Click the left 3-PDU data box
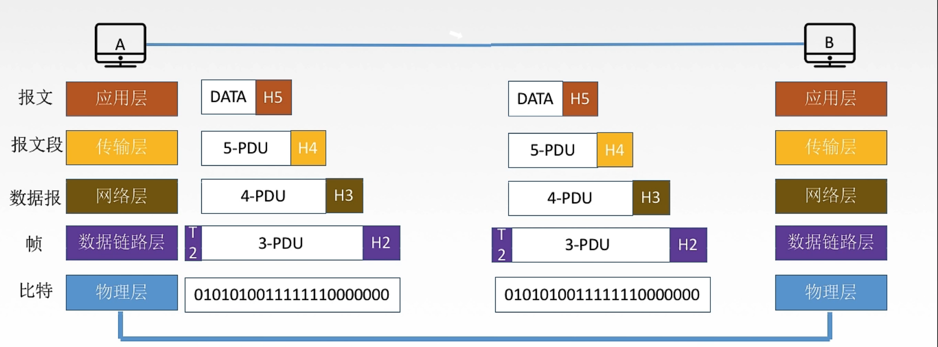 pos(281,243)
